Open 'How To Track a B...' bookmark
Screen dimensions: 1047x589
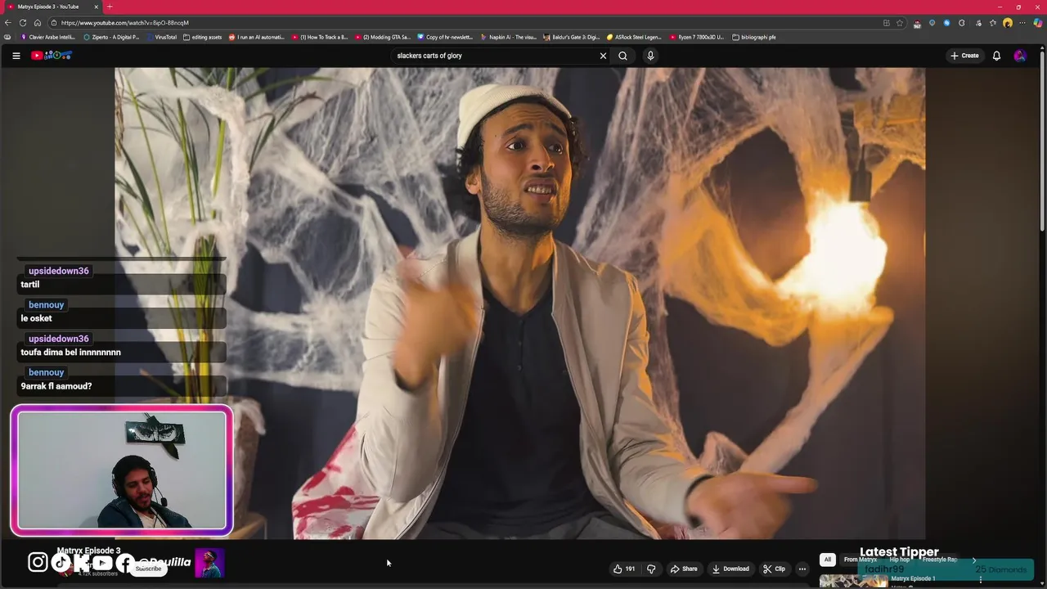tap(321, 37)
